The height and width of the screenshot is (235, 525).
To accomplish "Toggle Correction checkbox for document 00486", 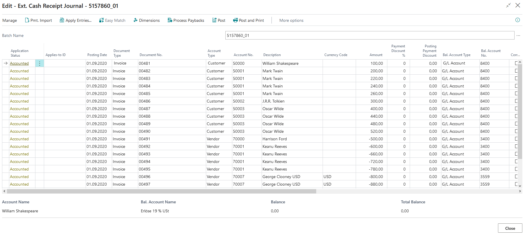I will point(516,101).
